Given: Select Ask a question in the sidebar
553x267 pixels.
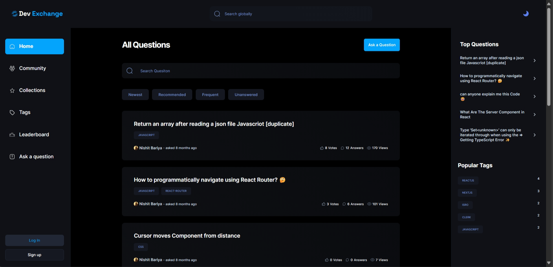Looking at the screenshot, I should pyautogui.click(x=34, y=157).
